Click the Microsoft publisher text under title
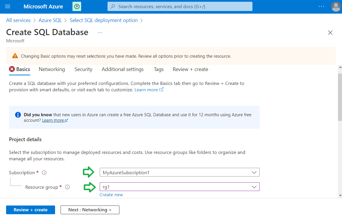 [x=15, y=41]
